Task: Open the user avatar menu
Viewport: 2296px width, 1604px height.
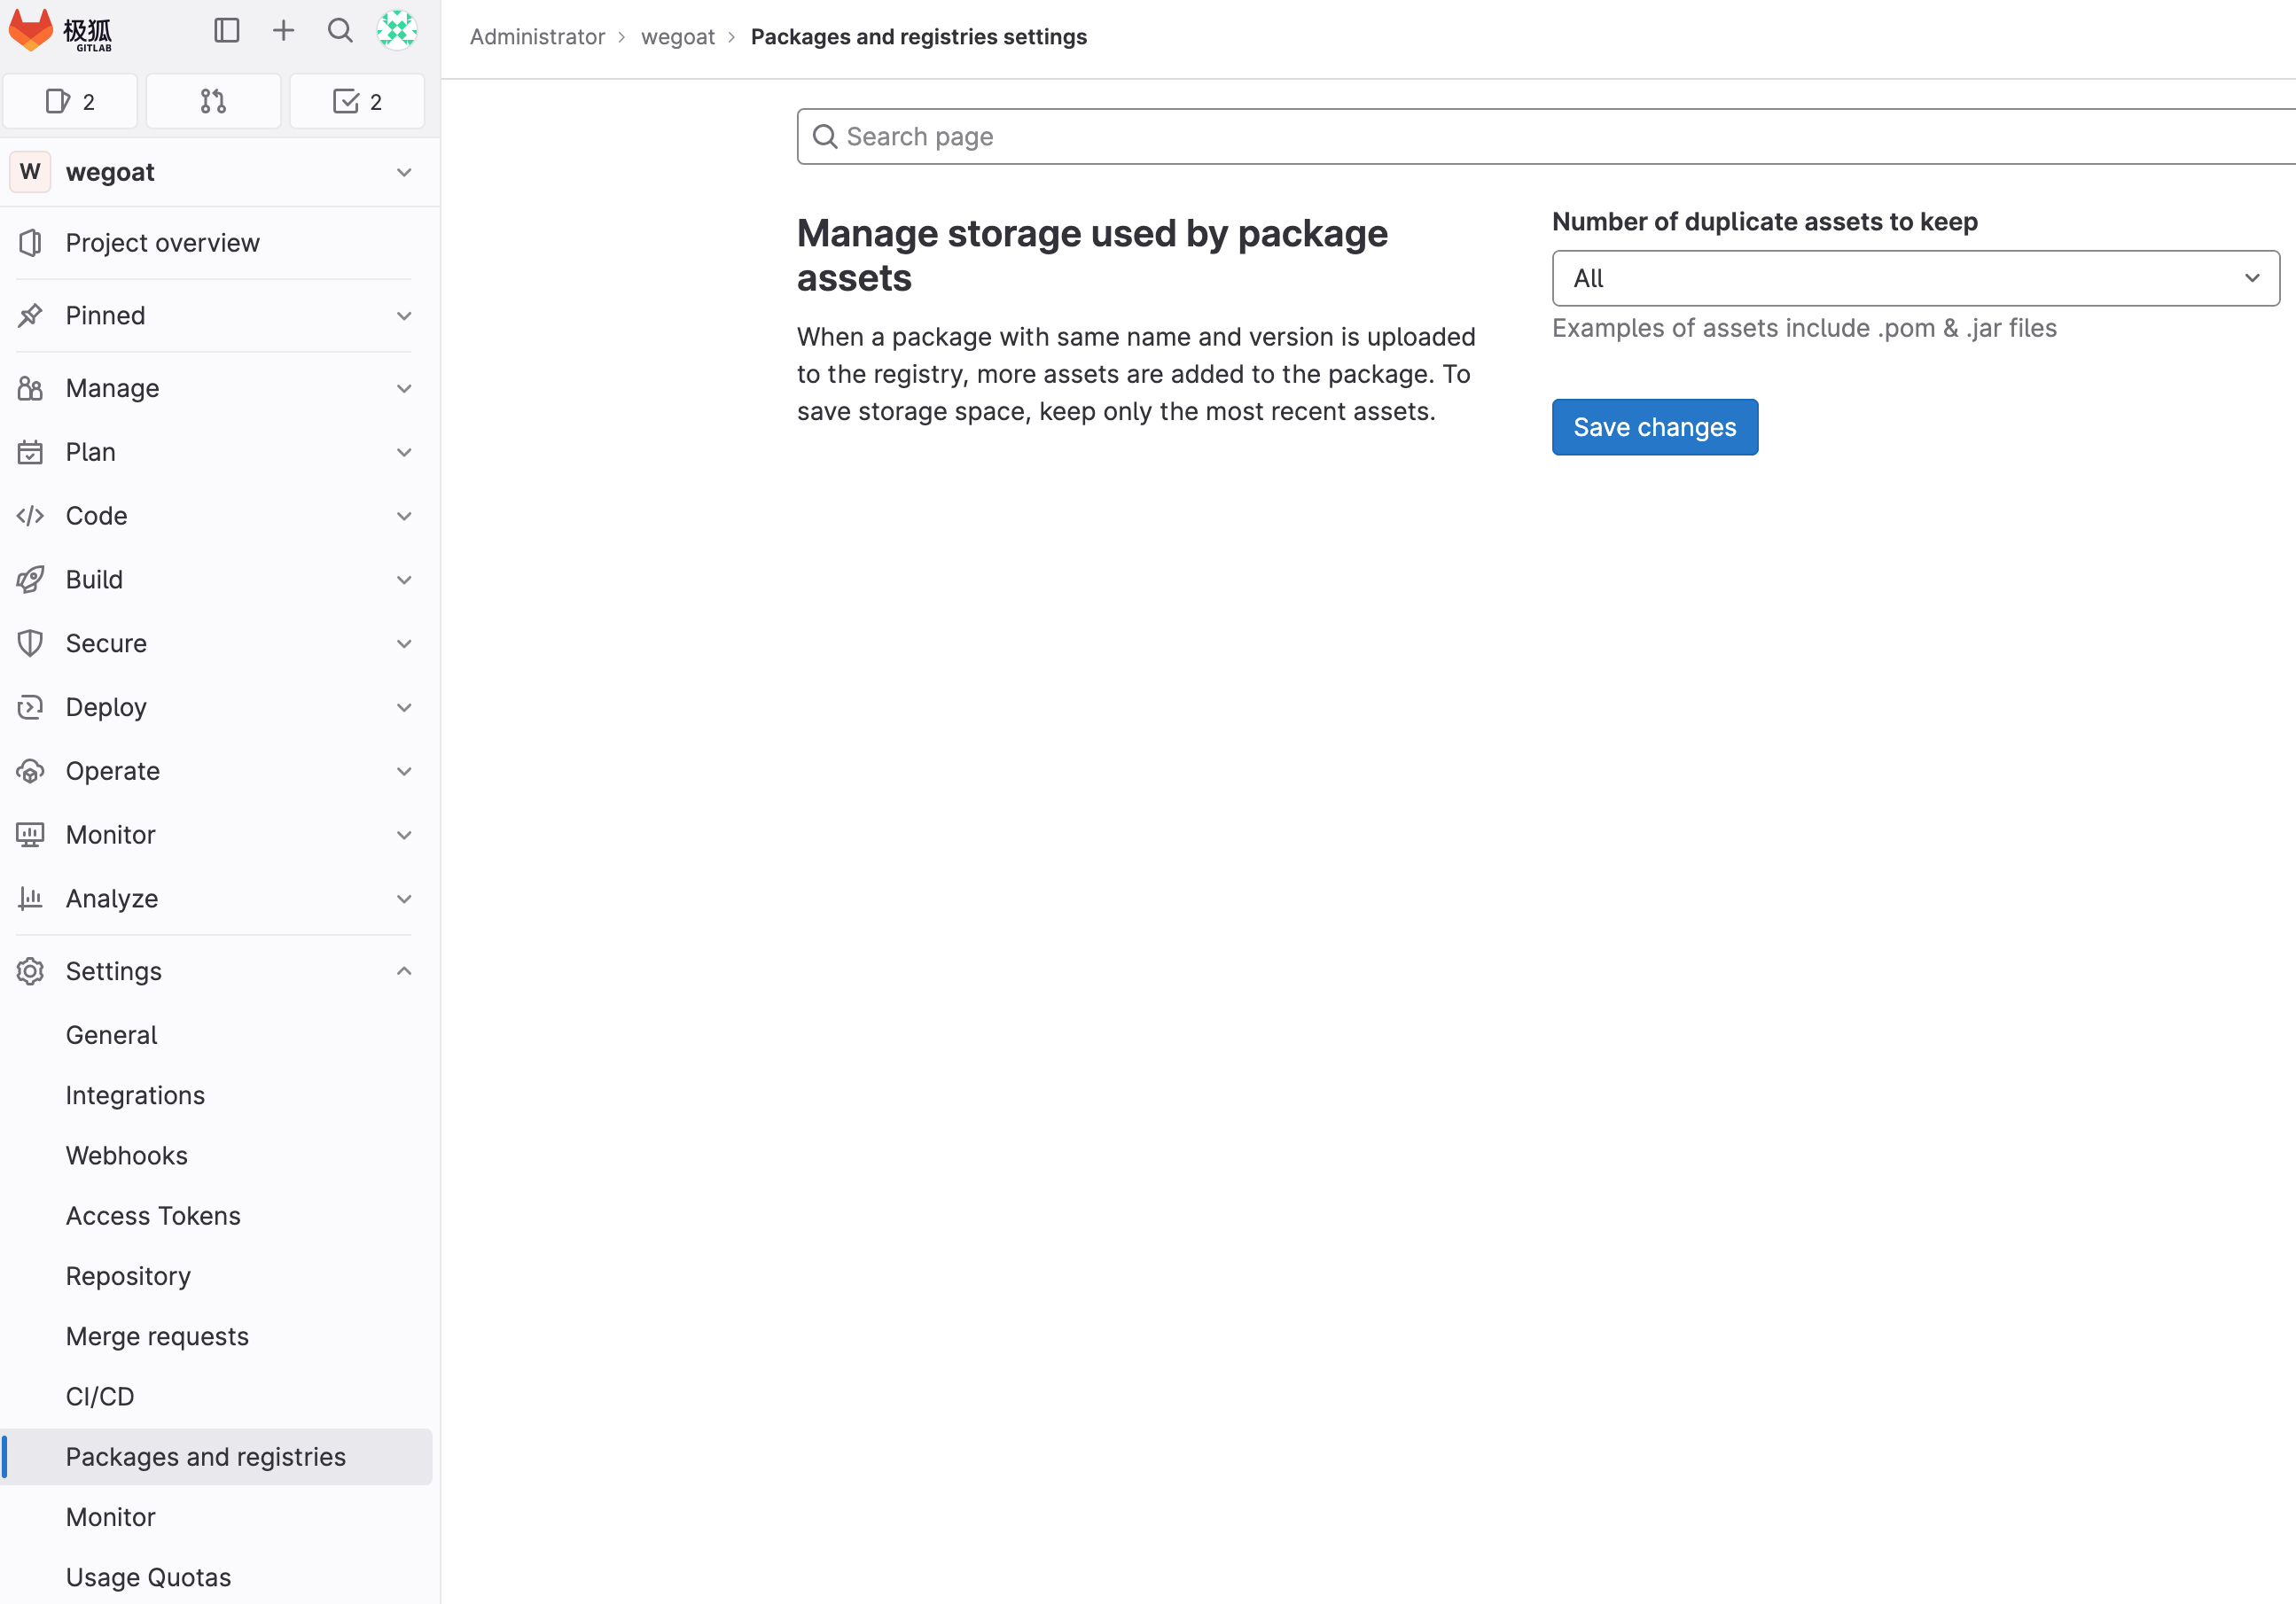Action: [397, 31]
